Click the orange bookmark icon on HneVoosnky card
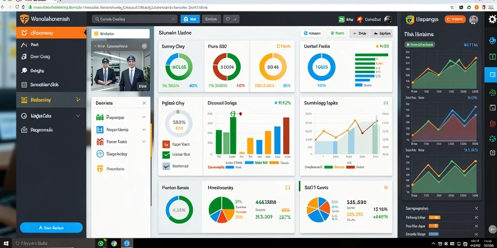The width and height of the screenshot is (497, 248). point(287,187)
